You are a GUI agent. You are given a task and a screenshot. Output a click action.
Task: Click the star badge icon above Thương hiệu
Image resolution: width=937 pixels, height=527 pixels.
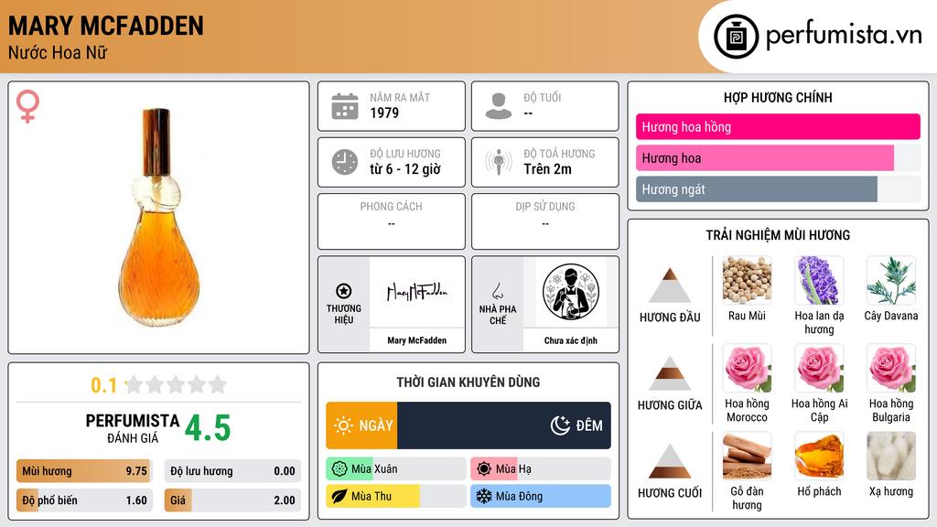pos(344,291)
